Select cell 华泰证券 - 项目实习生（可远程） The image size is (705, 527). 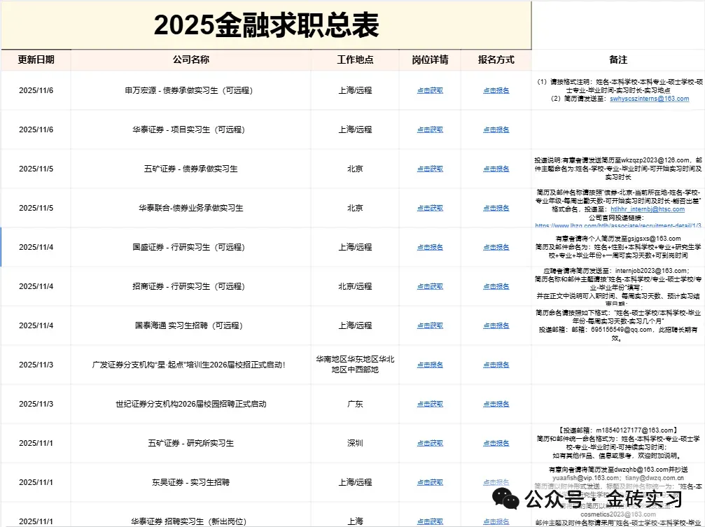[190, 129]
